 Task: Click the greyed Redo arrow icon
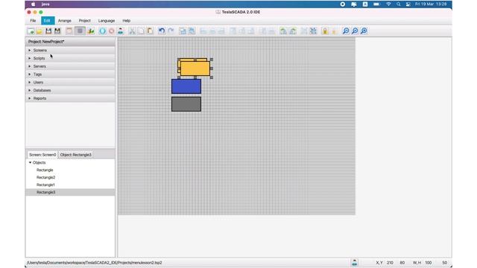(171, 31)
